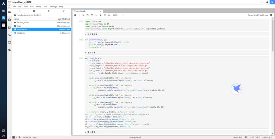Open the Tabs menu

pos(46,7)
